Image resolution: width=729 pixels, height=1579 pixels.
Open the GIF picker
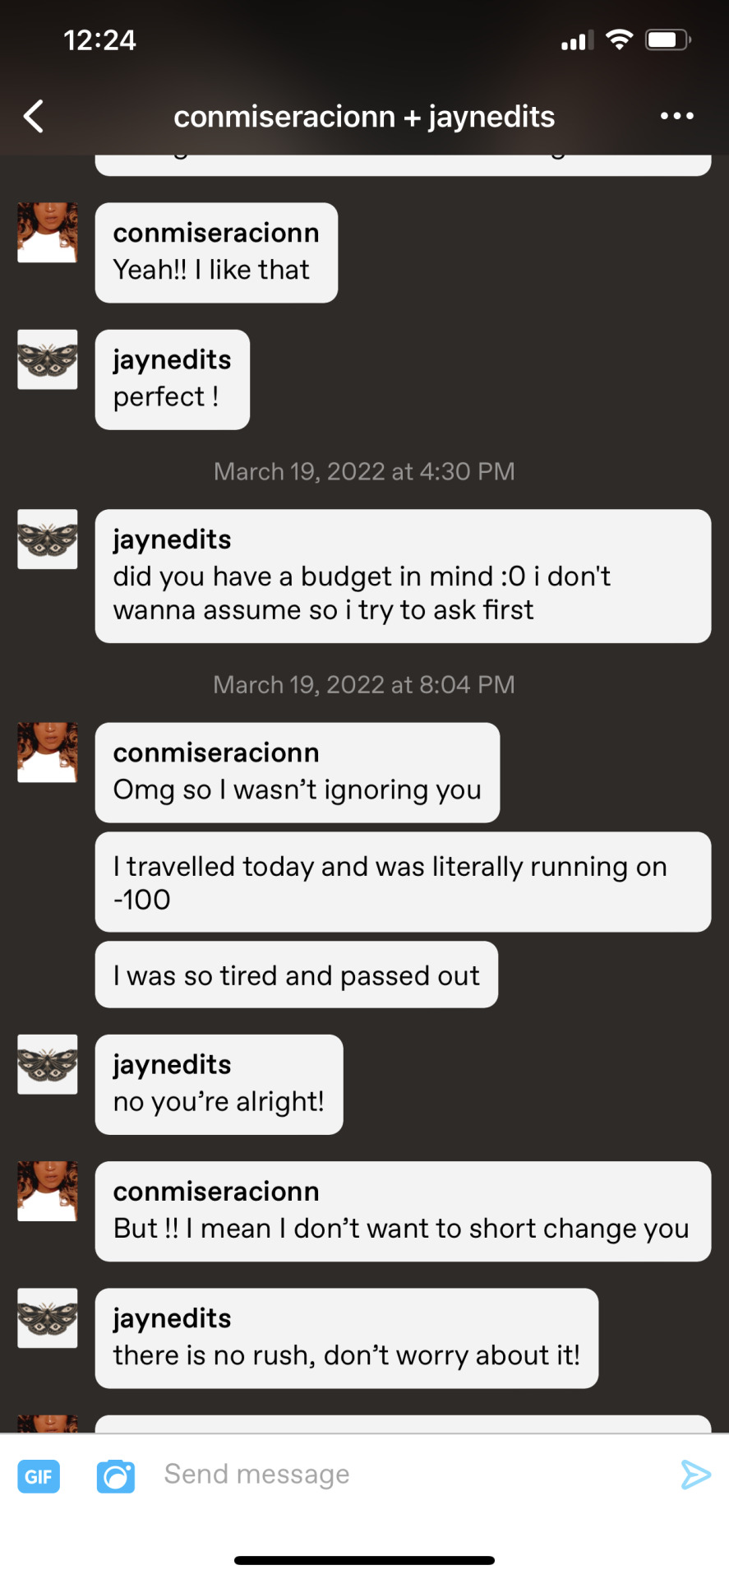[x=39, y=1476]
